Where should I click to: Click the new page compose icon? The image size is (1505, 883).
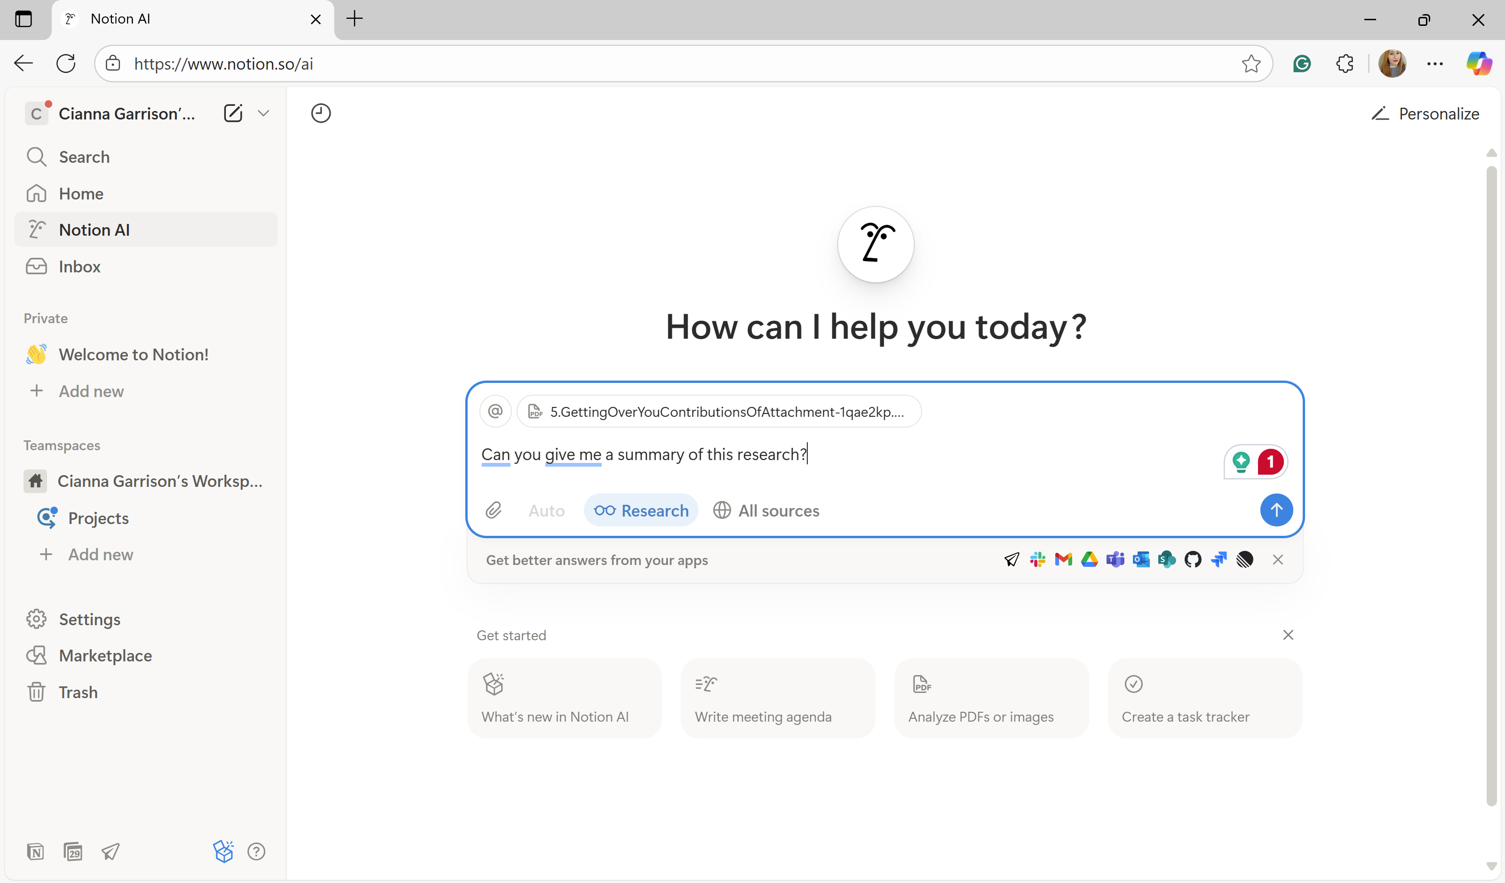233,113
